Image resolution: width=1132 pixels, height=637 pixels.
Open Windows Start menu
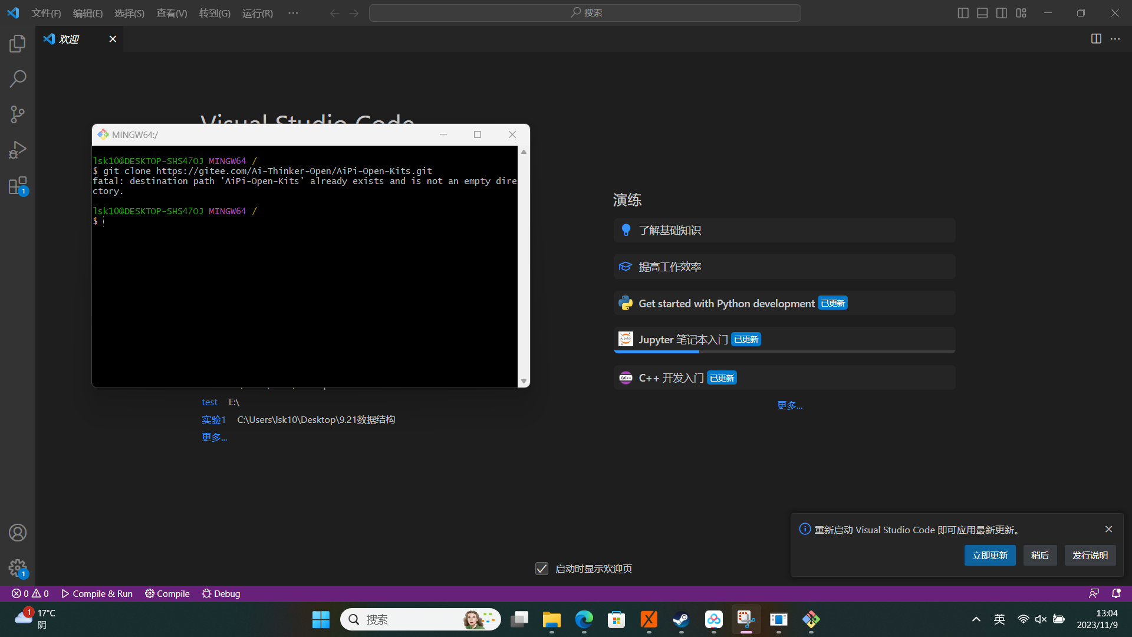321,619
